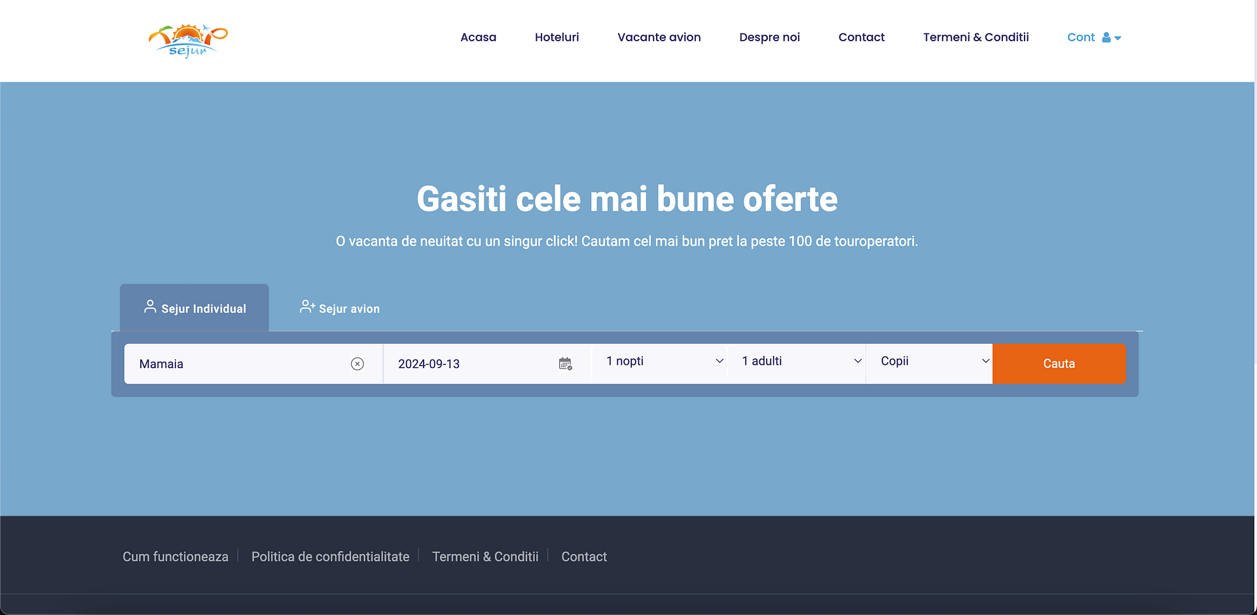
Task: Click the person icon on Sejur Individual tab
Action: [x=149, y=307]
